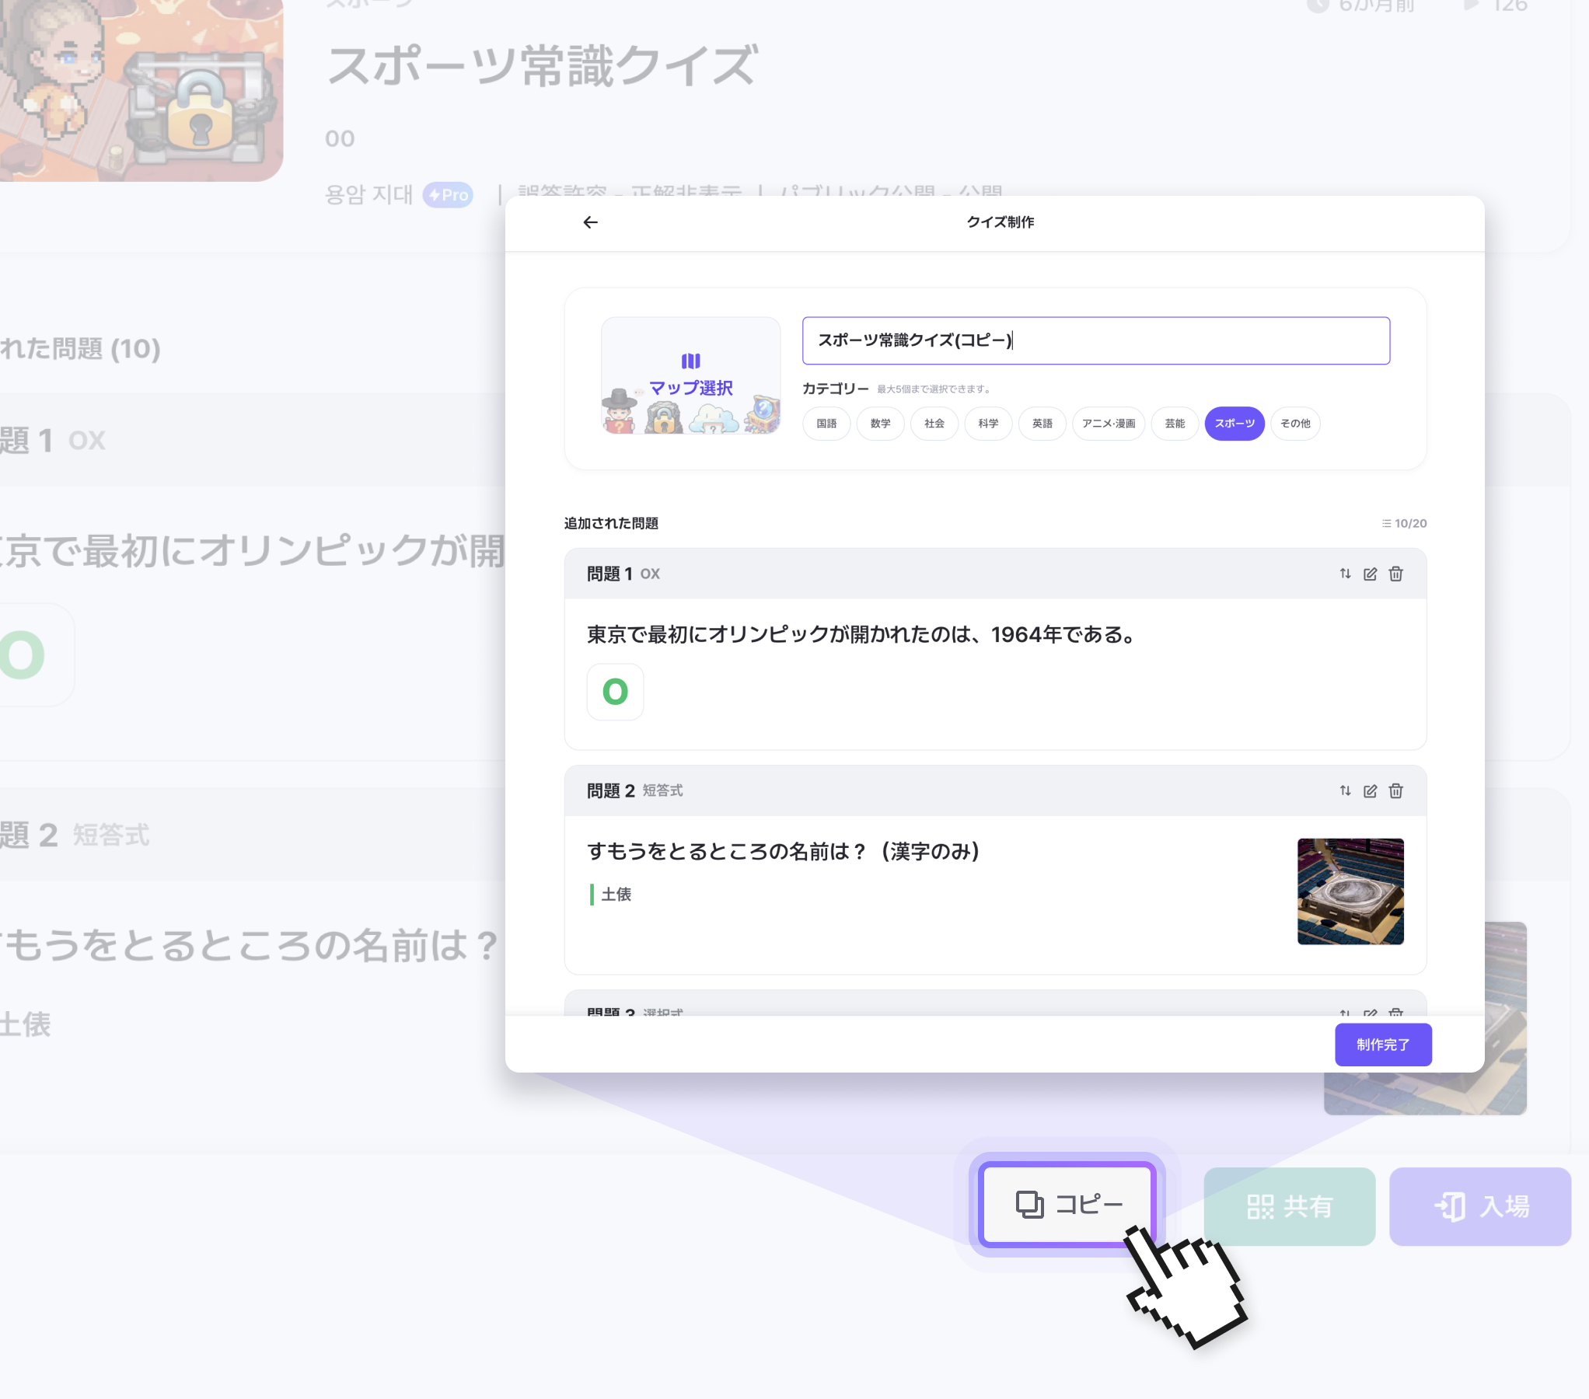Click the コピー button
This screenshot has height=1399, width=1589.
(x=1067, y=1205)
